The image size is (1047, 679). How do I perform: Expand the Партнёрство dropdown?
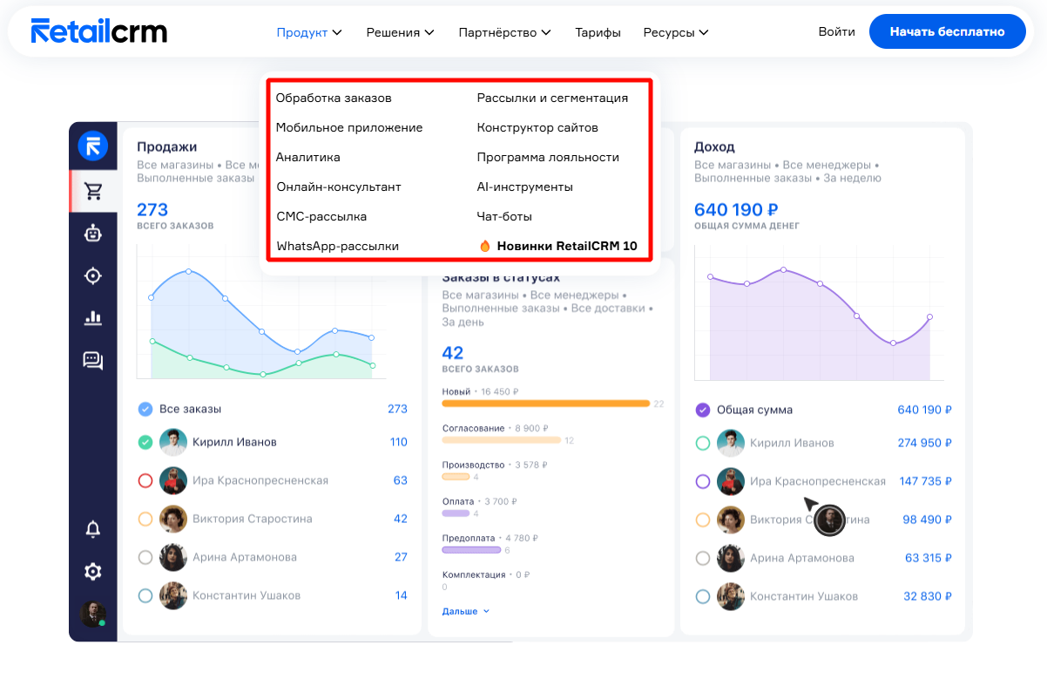(505, 32)
